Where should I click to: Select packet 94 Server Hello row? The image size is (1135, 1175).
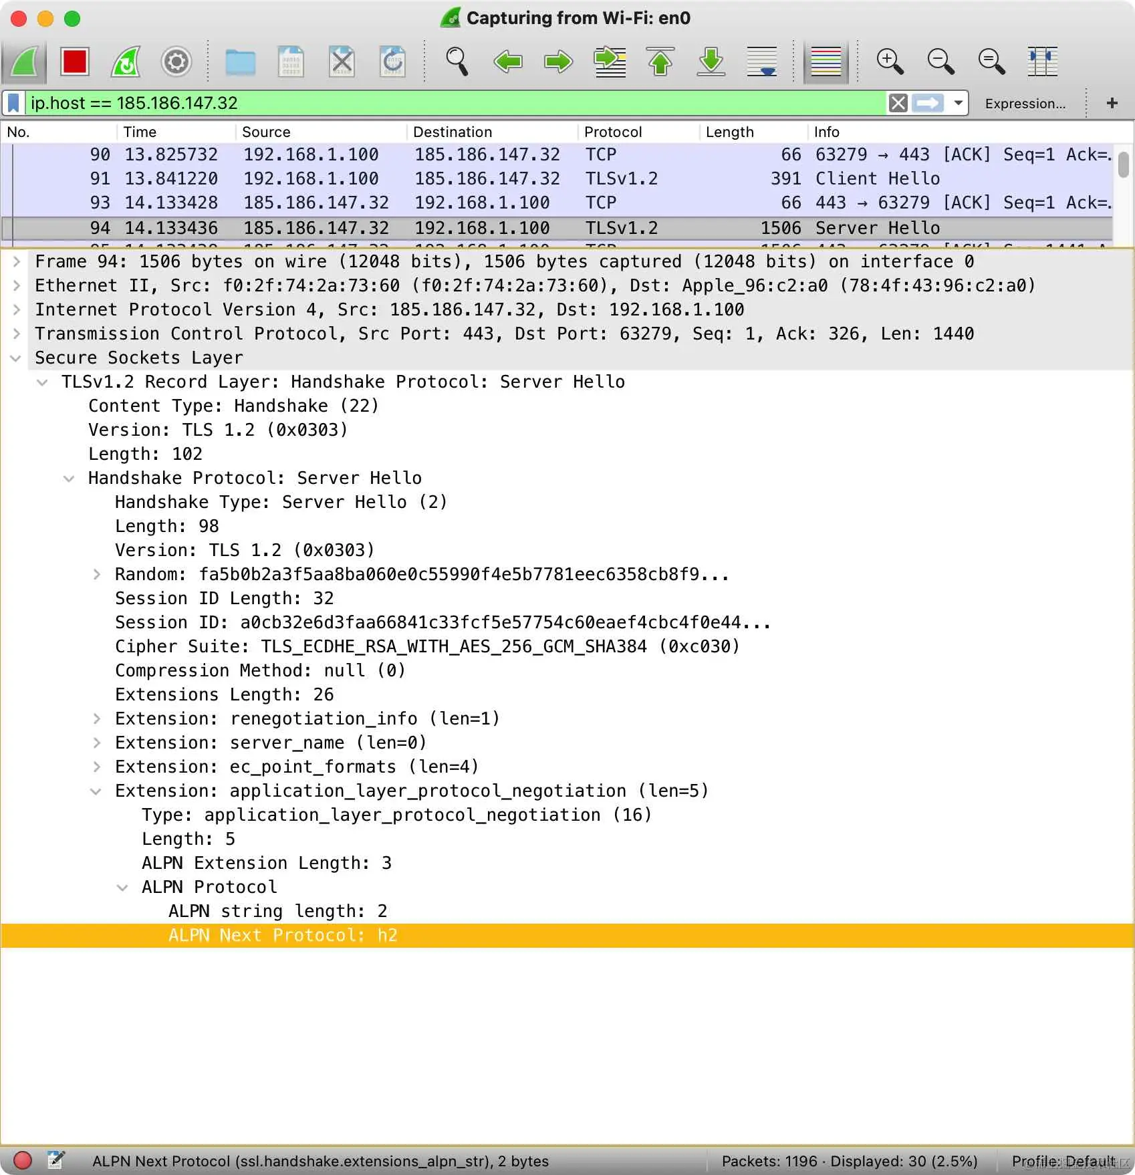click(557, 228)
